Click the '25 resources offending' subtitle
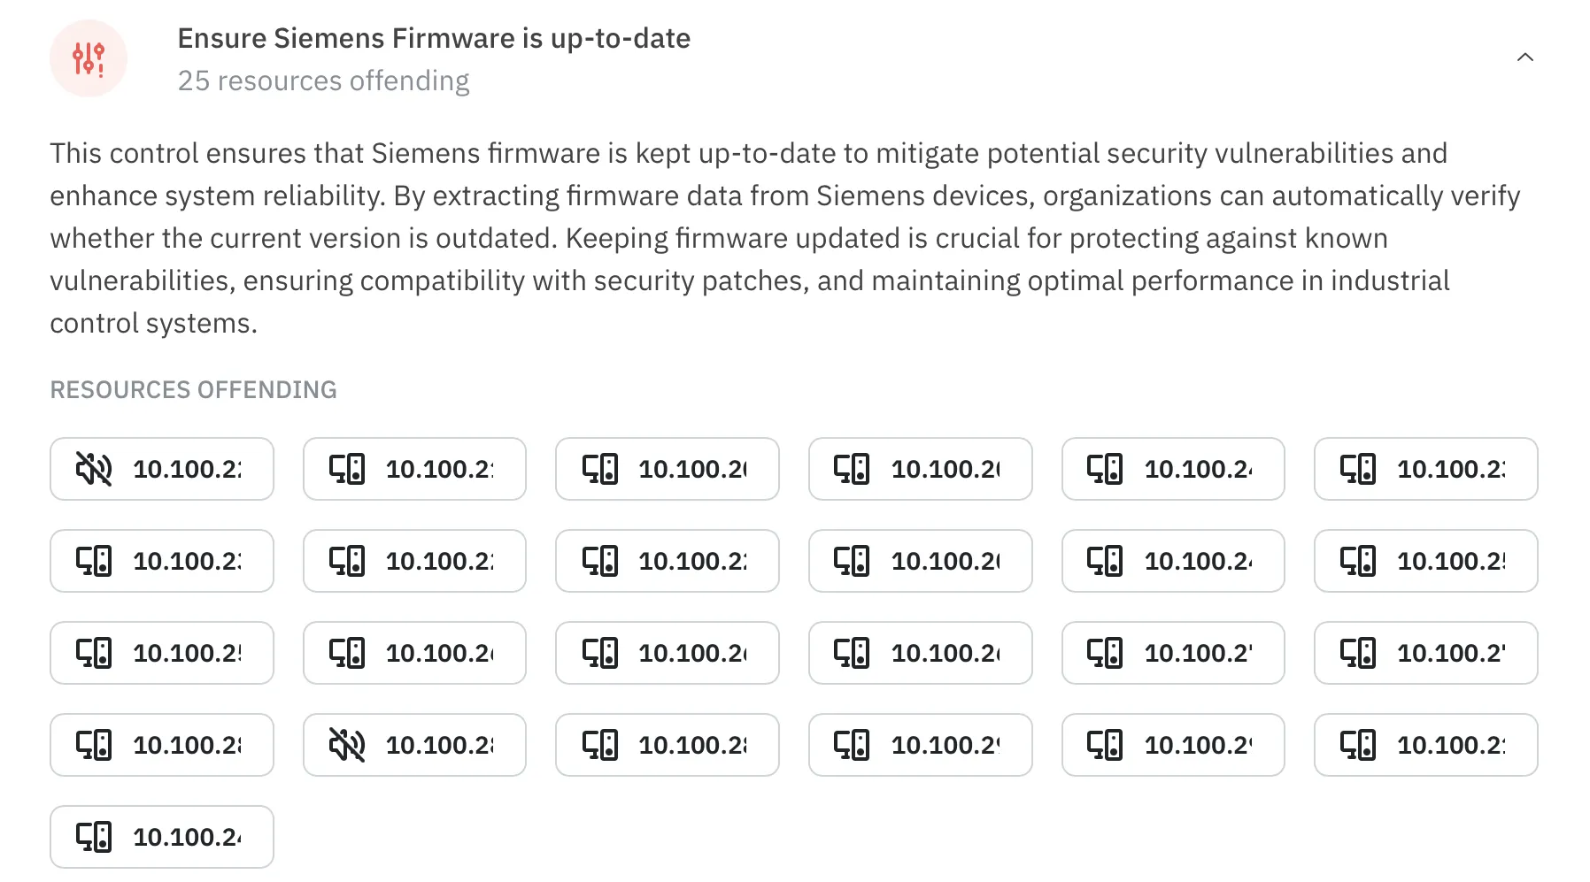Screen dimensions: 1590x882 [323, 81]
